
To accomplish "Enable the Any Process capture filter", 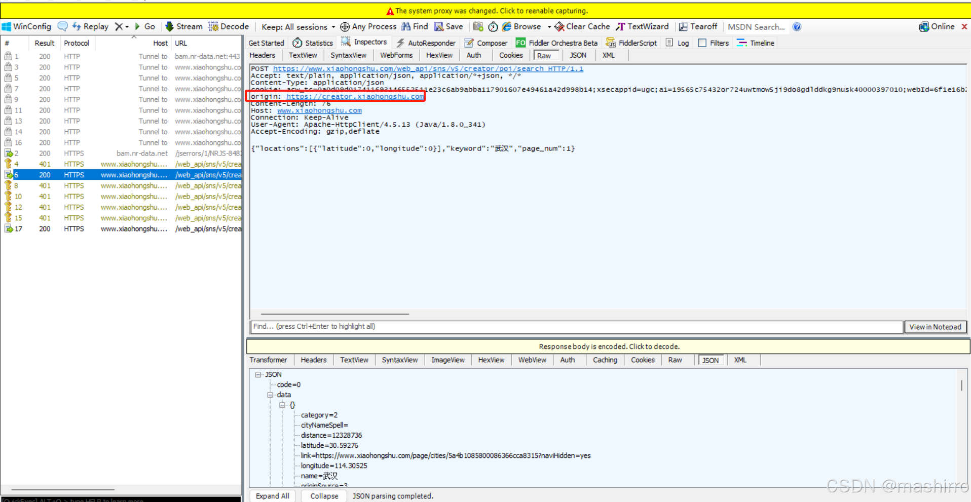I will [368, 26].
